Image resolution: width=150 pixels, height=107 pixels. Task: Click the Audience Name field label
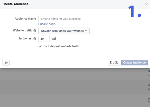click(x=25, y=19)
